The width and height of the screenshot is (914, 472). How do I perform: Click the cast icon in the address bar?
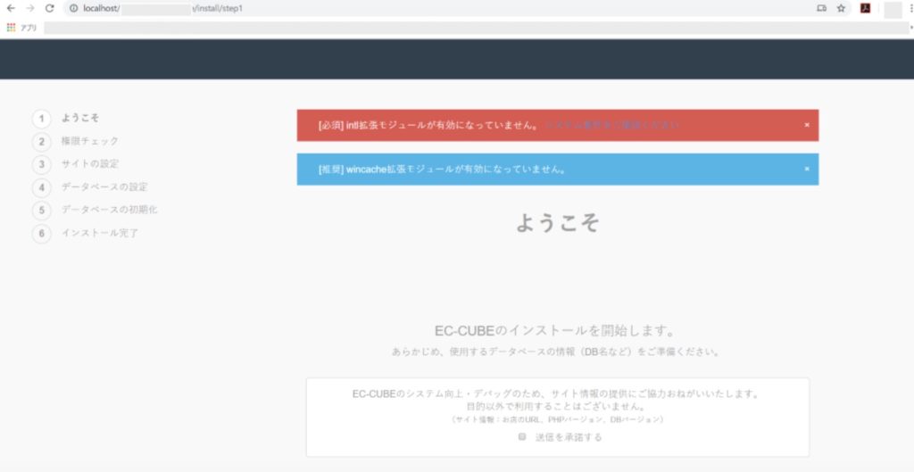click(821, 8)
